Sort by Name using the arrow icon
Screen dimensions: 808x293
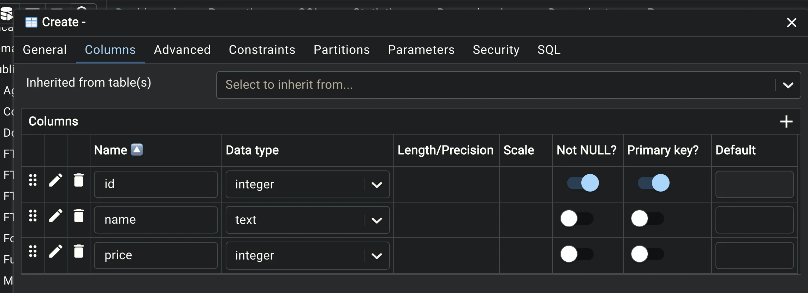tap(137, 150)
